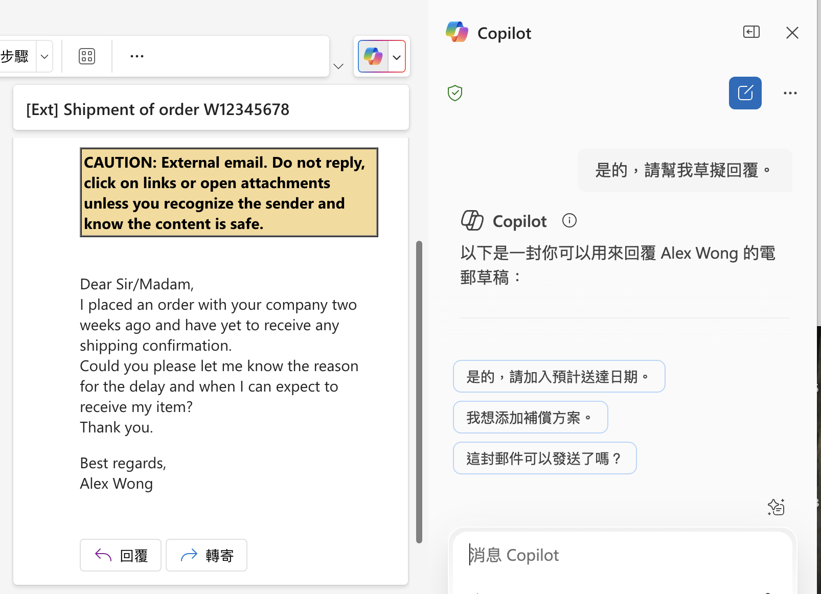Open the dropdown arrow beside the Copilot toolbar button
The height and width of the screenshot is (594, 821).
[x=397, y=57]
